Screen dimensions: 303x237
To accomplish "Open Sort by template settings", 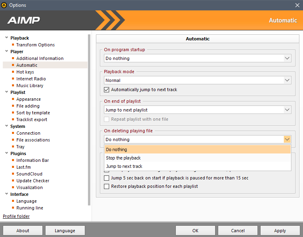I will pyautogui.click(x=33, y=113).
